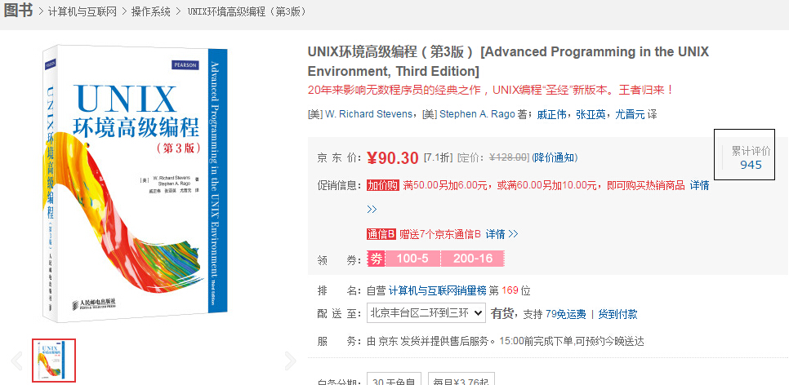Image resolution: width=789 pixels, height=385 pixels.
Task: Click the ¥90.30 JD price
Action: 393,157
